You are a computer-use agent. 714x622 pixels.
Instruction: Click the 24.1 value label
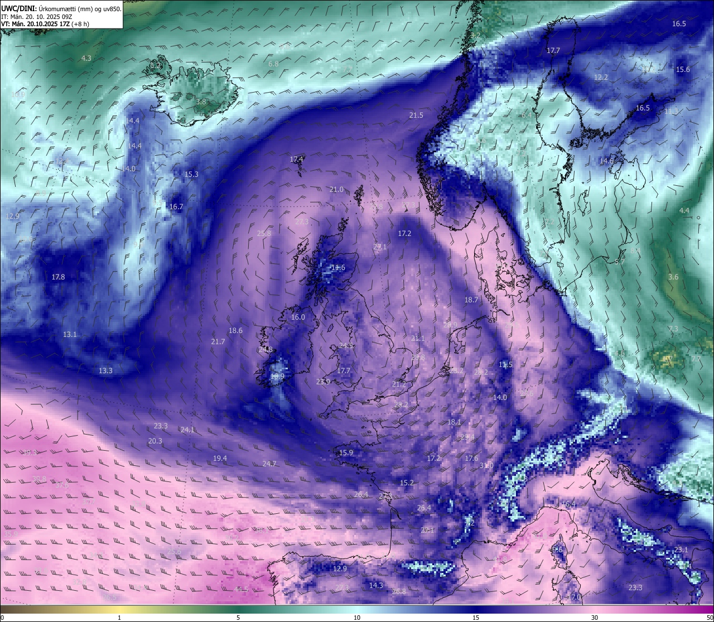tap(187, 430)
